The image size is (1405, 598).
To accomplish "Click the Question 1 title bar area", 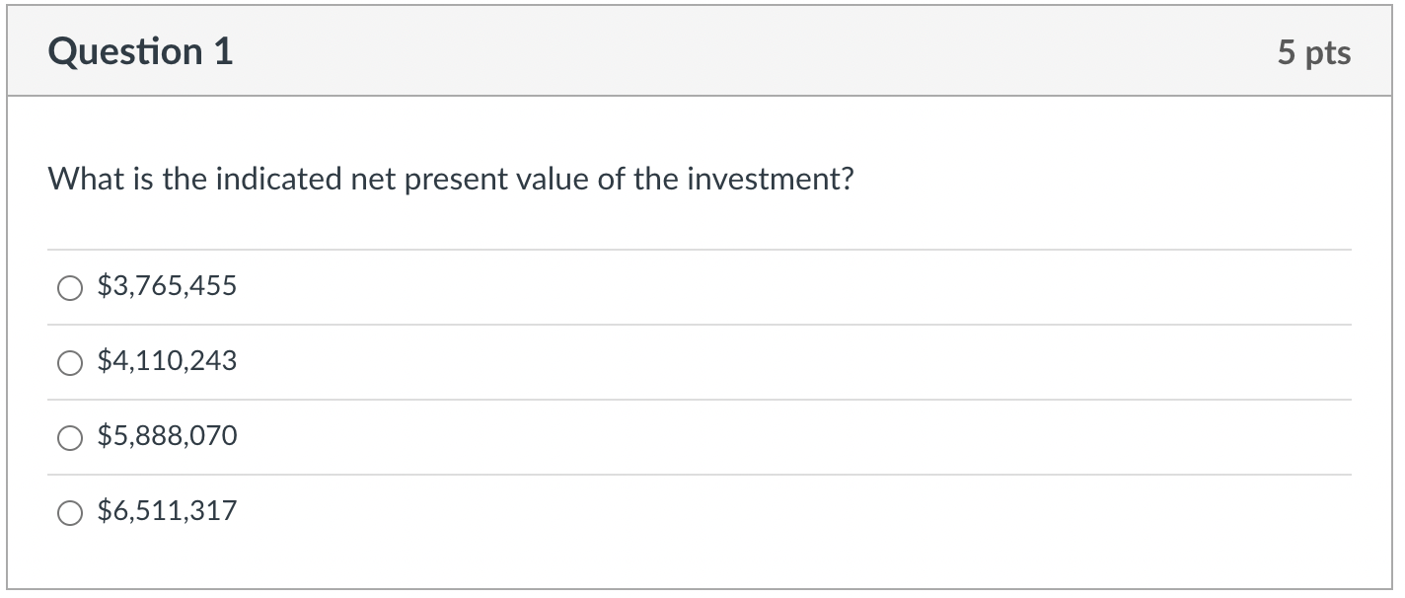I will tap(691, 49).
